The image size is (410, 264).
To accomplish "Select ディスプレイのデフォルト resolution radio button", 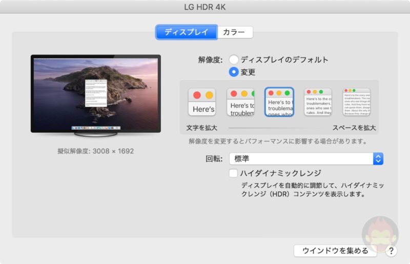I will coord(234,59).
